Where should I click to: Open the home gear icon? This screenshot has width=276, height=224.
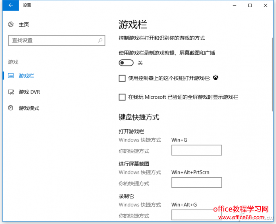coord(11,24)
